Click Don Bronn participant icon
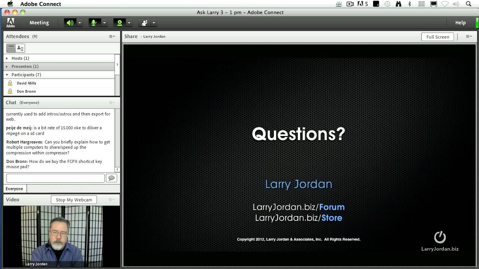The width and height of the screenshot is (479, 269). click(x=10, y=91)
